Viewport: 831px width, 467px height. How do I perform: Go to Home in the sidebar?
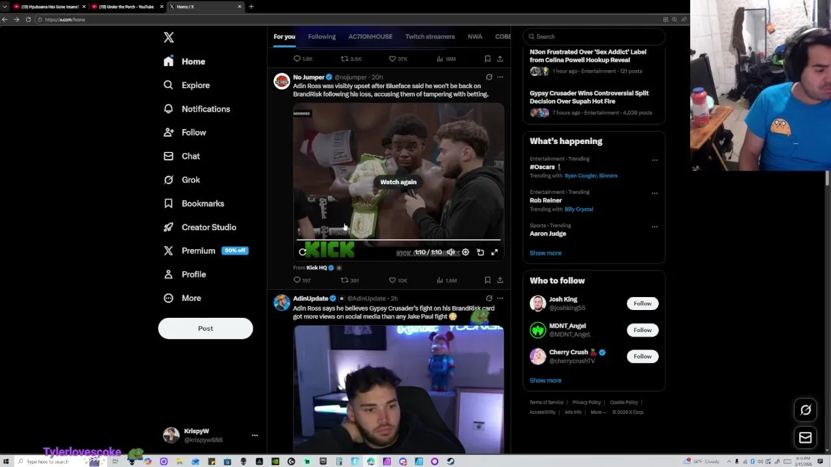click(184, 62)
